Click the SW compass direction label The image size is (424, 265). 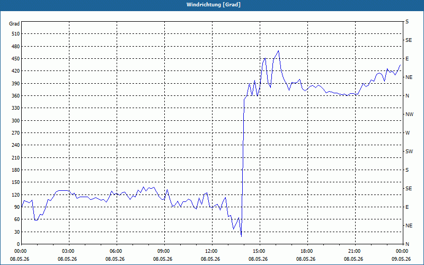point(409,152)
